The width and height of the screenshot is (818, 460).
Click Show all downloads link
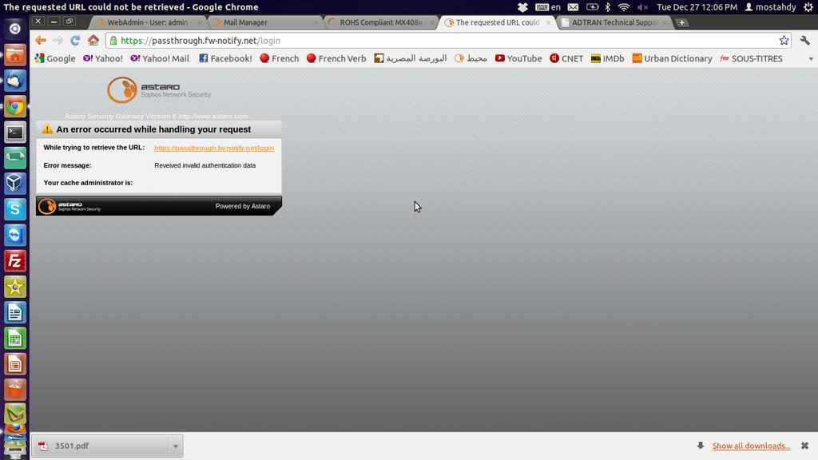[751, 446]
